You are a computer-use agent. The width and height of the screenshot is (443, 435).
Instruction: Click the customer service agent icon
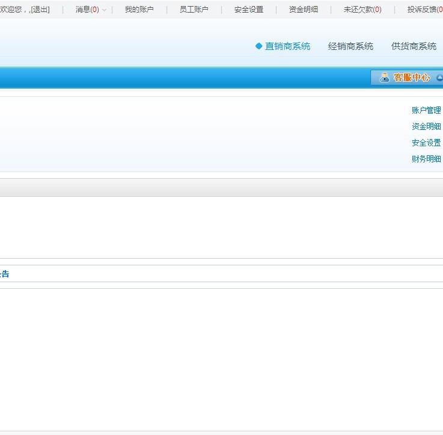coord(384,77)
